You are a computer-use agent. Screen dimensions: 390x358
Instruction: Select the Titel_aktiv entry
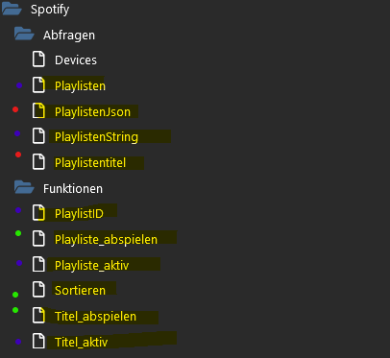(82, 342)
